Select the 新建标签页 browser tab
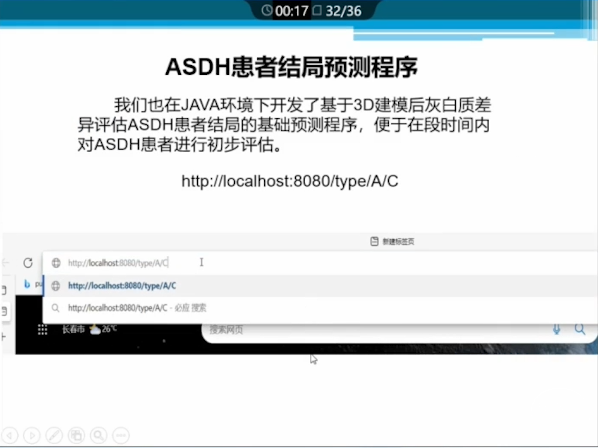Screen dimensions: 598x448 pos(392,242)
